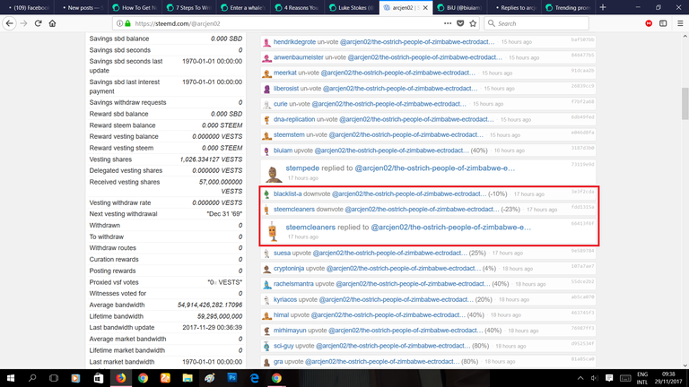
Task: Open Microsoft Edge from taskbar
Action: click(255, 378)
